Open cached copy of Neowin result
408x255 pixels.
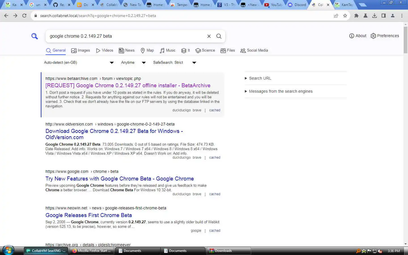[x=214, y=231]
